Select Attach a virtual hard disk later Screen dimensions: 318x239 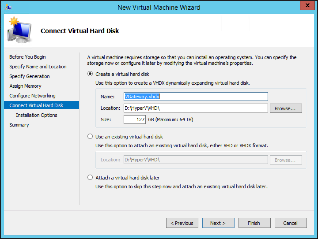tap(91, 178)
